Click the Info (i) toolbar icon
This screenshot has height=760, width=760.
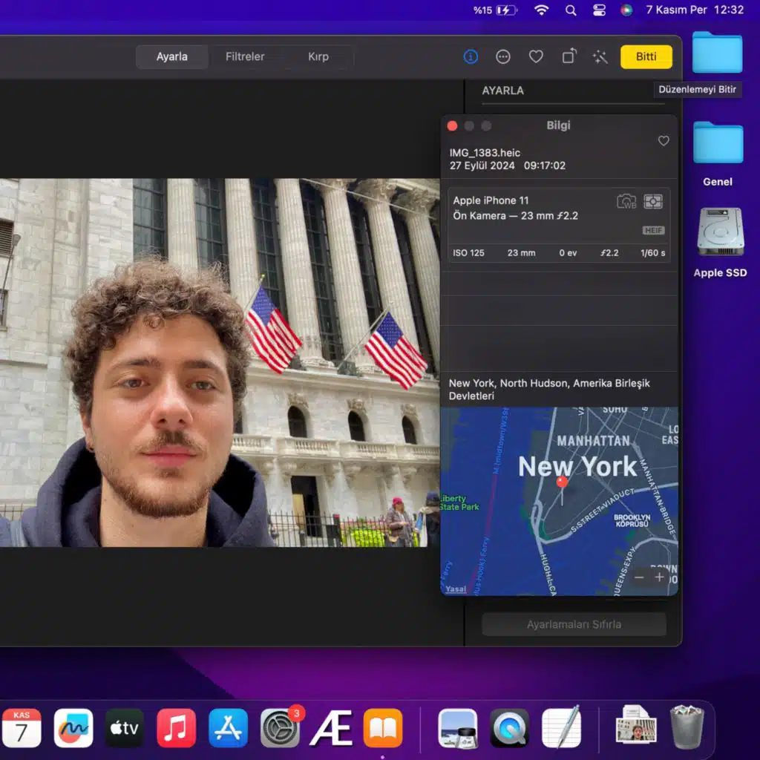click(x=471, y=57)
